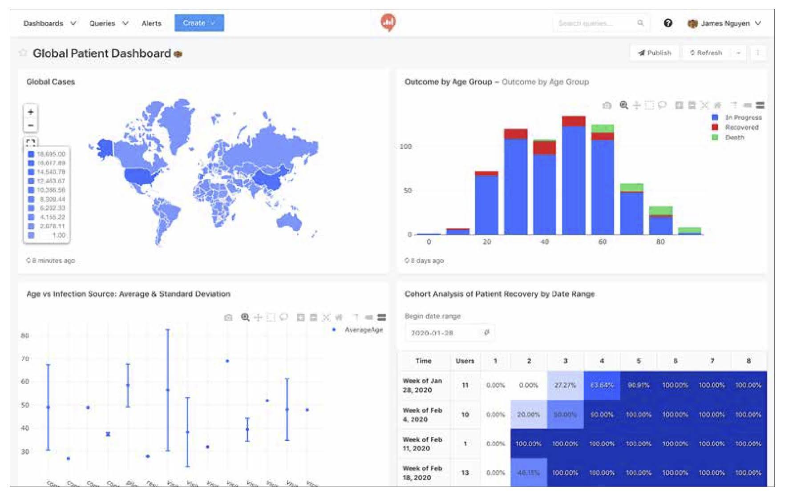
Task: Click the 18,695.00 map legend color swatch
Action: pyautogui.click(x=31, y=154)
